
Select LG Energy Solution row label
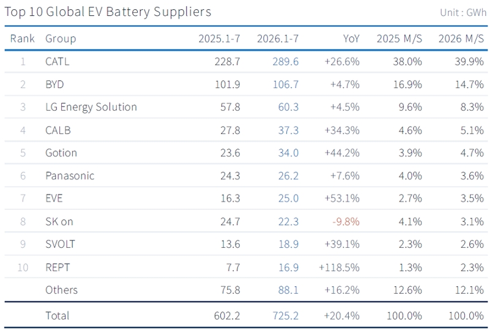click(91, 107)
